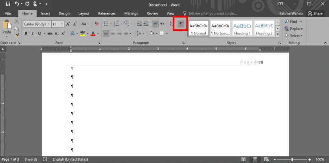Toggle Bold formatting
The height and width of the screenshot is (163, 329).
tap(26, 33)
